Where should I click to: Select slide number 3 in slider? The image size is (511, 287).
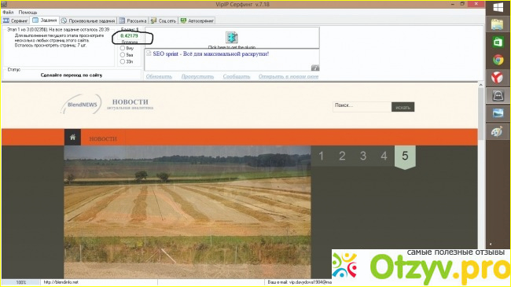(x=363, y=156)
